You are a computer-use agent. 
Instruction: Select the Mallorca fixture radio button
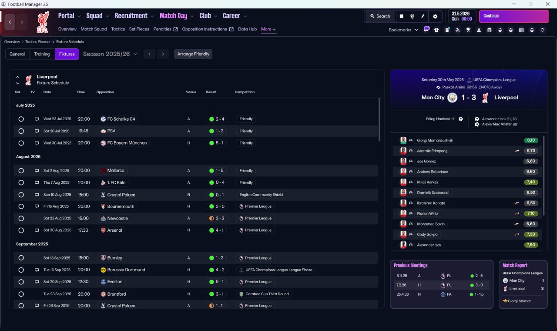[x=21, y=171]
